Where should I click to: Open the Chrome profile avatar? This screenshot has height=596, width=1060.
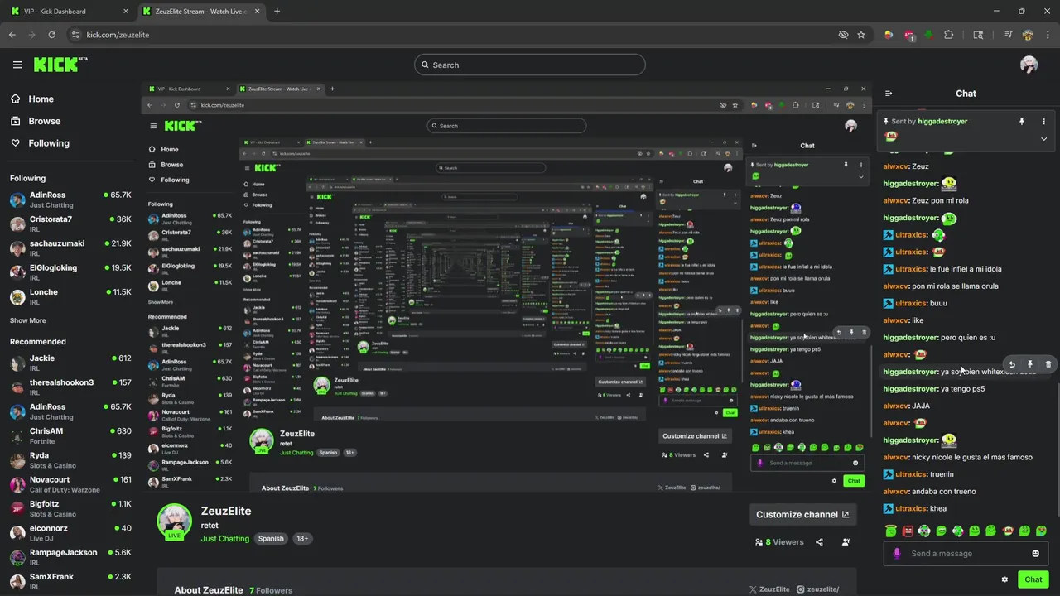[x=1028, y=35]
